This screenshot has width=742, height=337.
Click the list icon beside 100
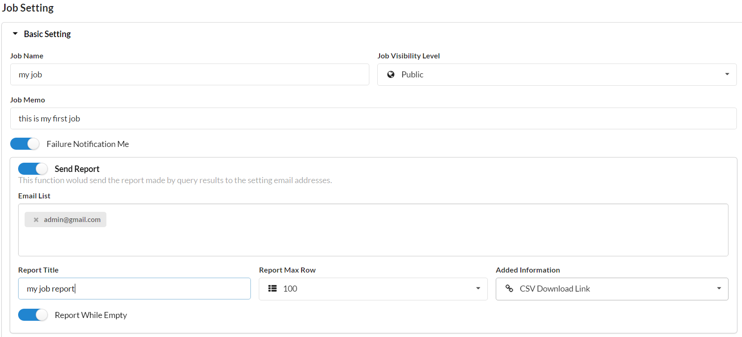pyautogui.click(x=272, y=288)
